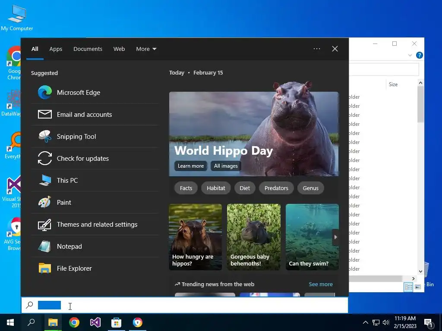Select the Genus chip
The width and height of the screenshot is (442, 331).
(311, 188)
